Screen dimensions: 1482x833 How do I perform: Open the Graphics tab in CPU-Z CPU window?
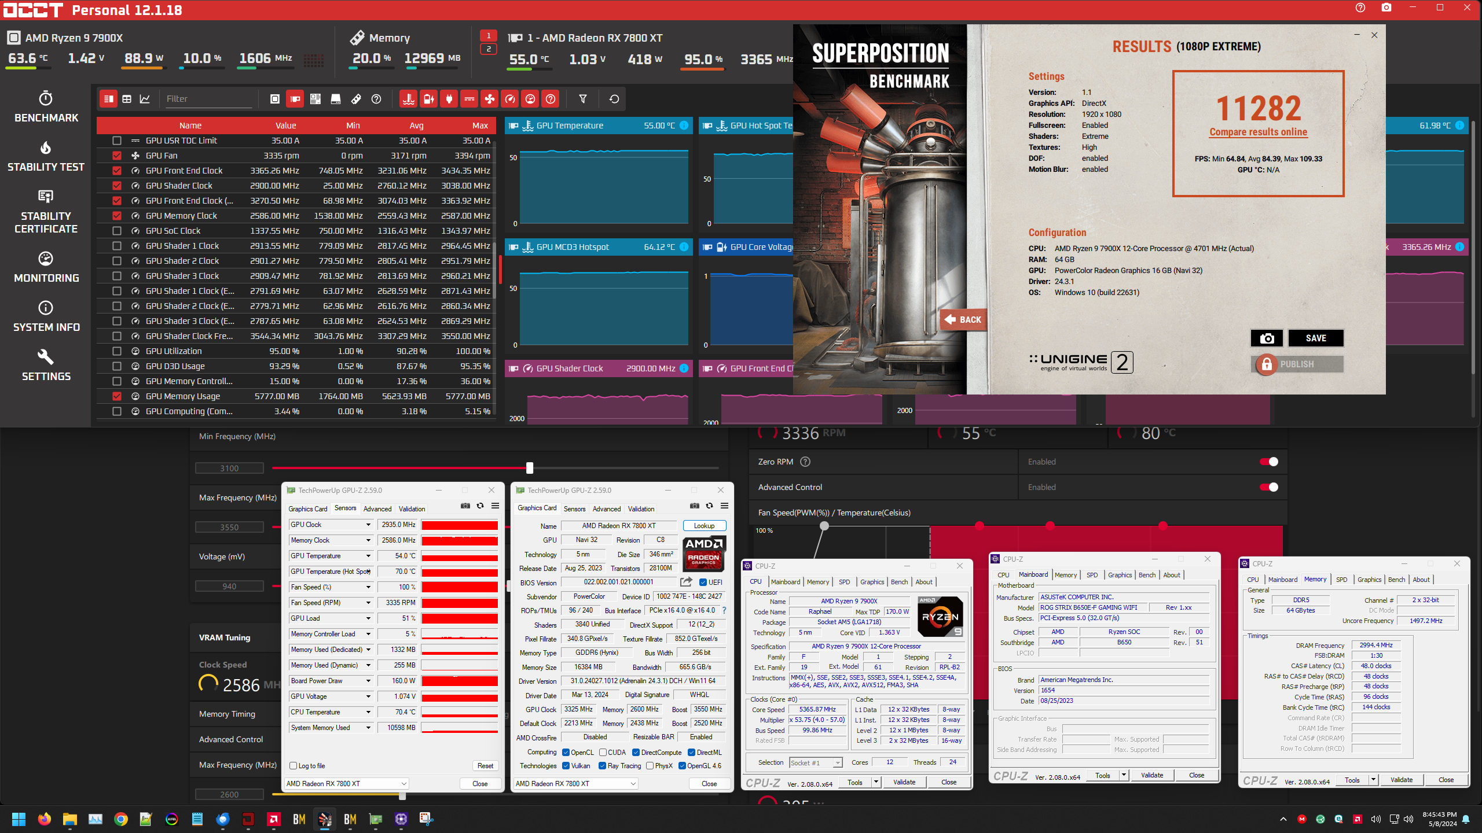(872, 582)
